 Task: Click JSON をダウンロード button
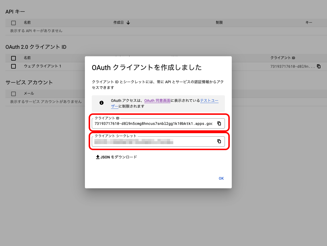coord(116,157)
